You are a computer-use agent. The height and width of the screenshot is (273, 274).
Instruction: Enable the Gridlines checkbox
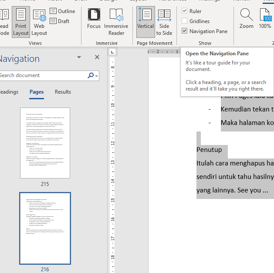(185, 21)
